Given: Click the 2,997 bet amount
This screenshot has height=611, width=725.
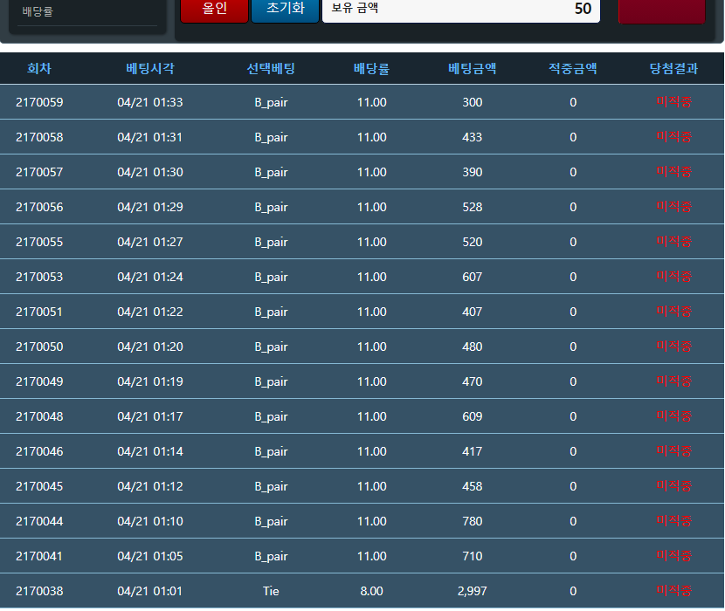Looking at the screenshot, I should click(472, 591).
